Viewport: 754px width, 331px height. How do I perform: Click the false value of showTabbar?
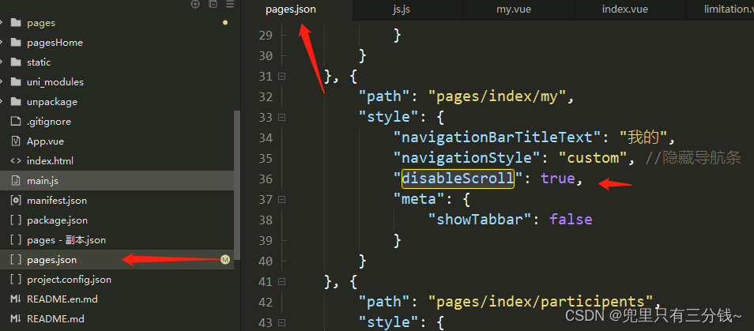tap(571, 220)
